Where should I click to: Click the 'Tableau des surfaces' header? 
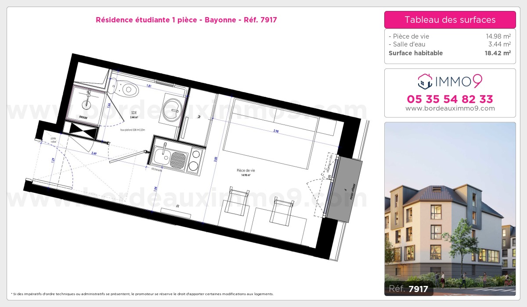450,20
